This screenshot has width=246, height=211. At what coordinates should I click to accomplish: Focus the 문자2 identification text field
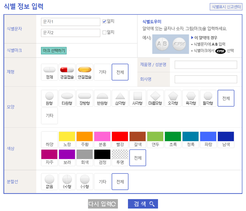tap(71, 33)
